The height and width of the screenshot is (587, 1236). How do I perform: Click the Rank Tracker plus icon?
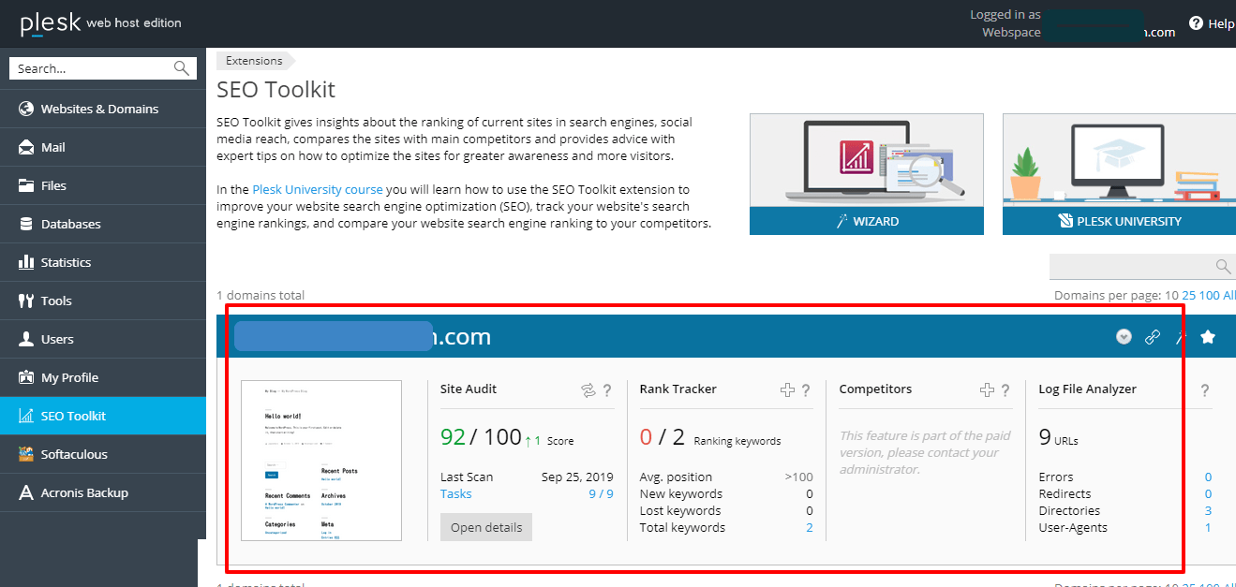pos(788,390)
